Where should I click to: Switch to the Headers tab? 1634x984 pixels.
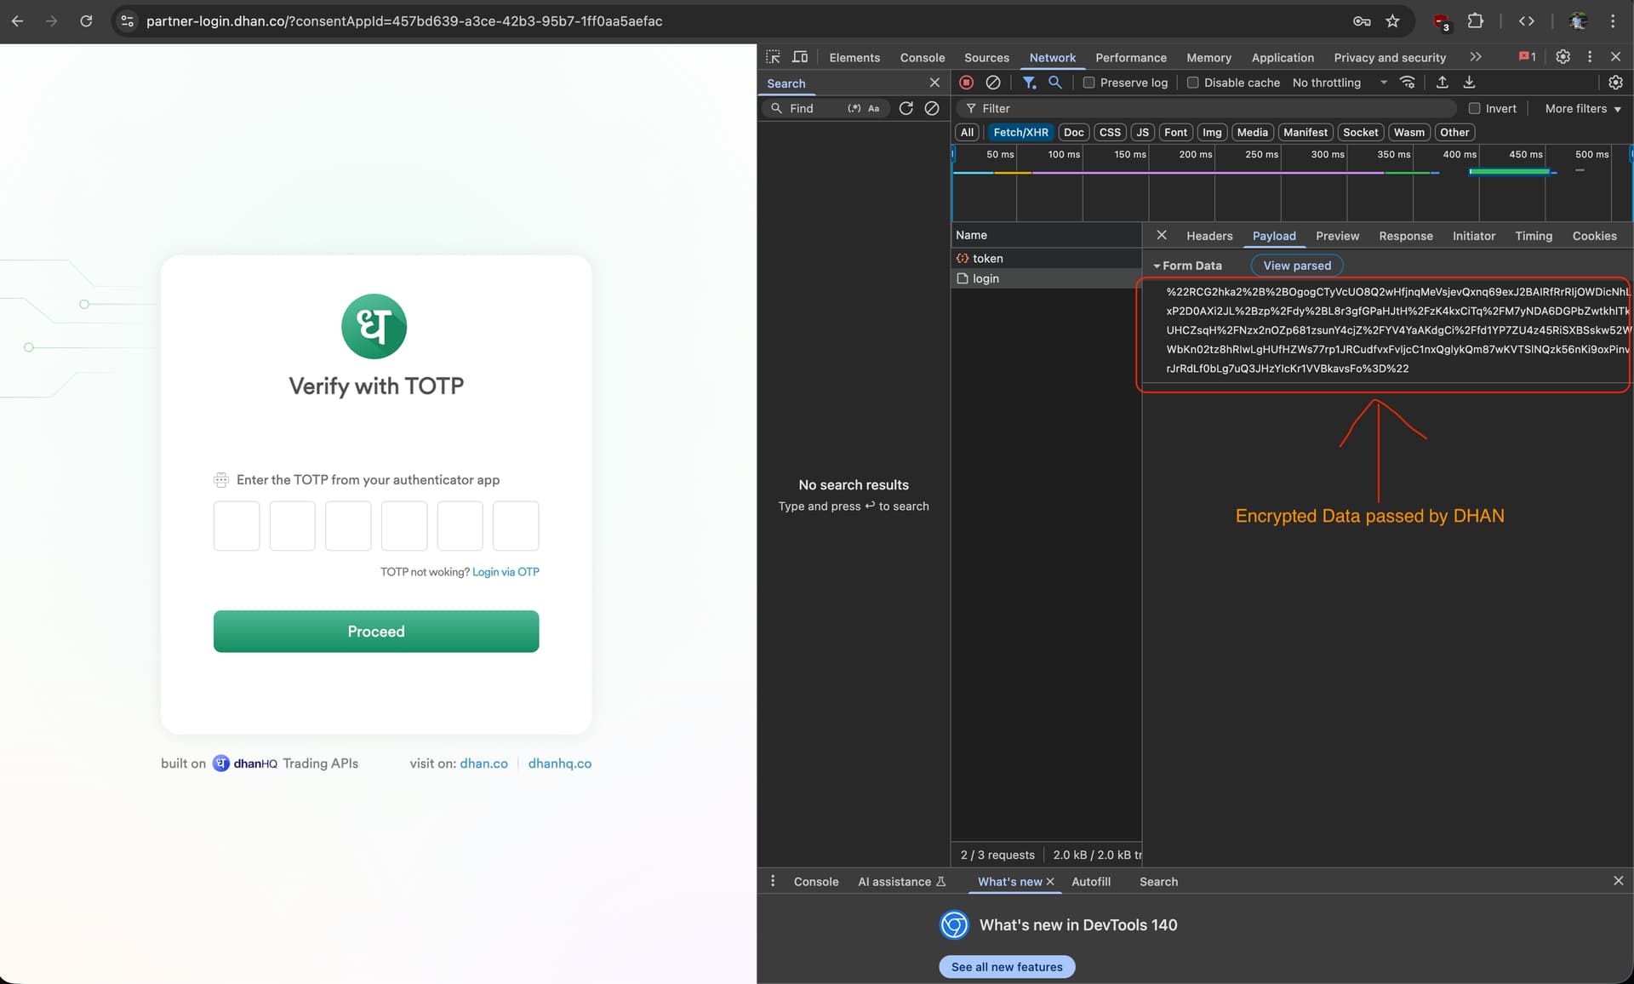(1208, 236)
